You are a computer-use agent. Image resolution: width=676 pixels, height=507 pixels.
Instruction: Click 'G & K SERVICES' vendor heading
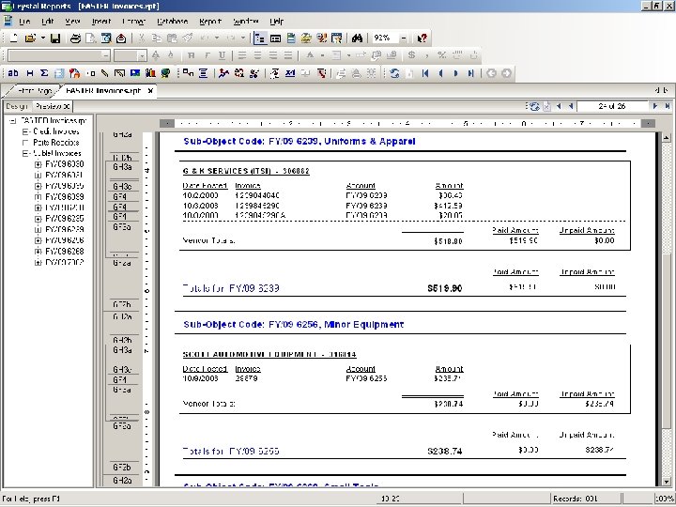246,171
